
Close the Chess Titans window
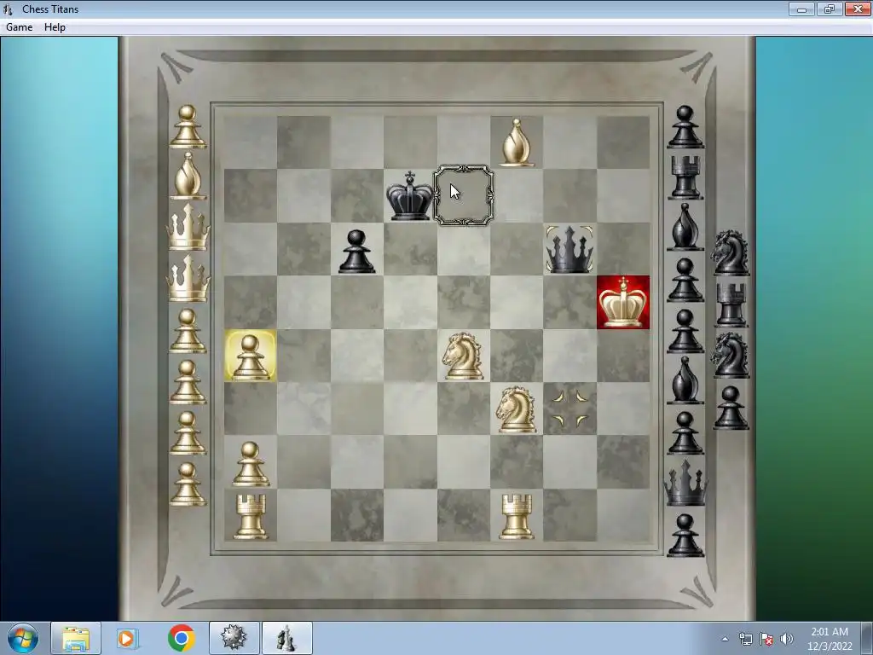tap(858, 9)
